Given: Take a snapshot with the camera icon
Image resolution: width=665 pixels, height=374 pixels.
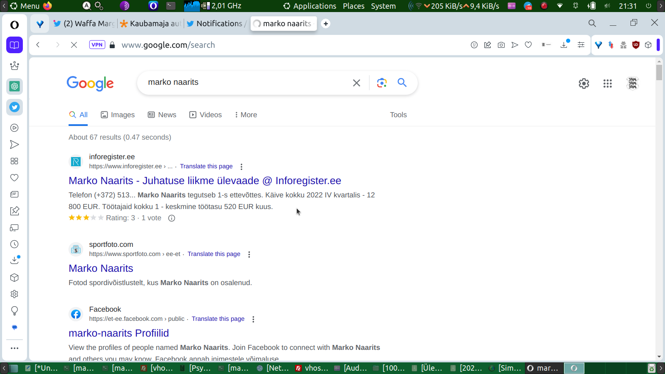Looking at the screenshot, I should coord(501,45).
